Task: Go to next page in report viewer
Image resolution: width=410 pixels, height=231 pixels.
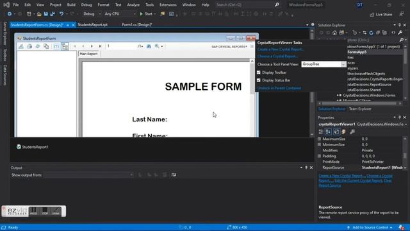Action: point(92,46)
